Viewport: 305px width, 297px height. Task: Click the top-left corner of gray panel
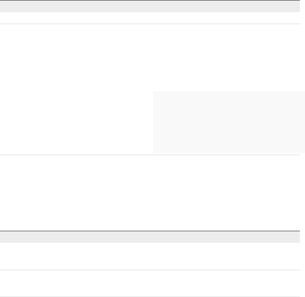[153, 91]
